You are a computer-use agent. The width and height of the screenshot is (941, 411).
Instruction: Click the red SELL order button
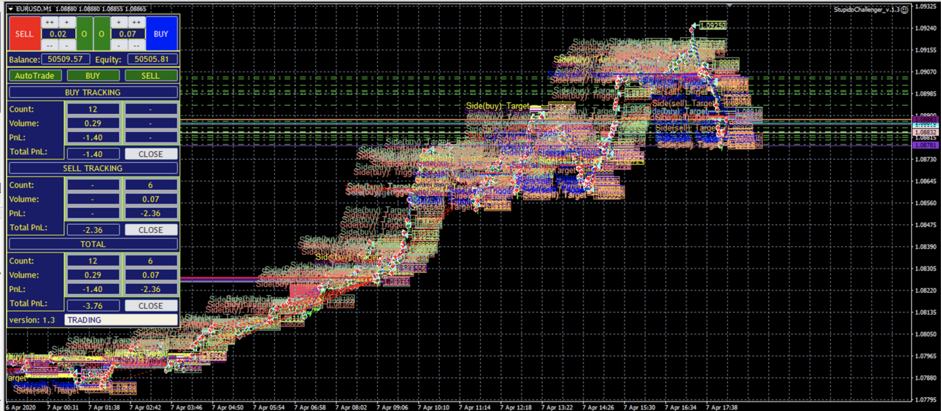(25, 34)
